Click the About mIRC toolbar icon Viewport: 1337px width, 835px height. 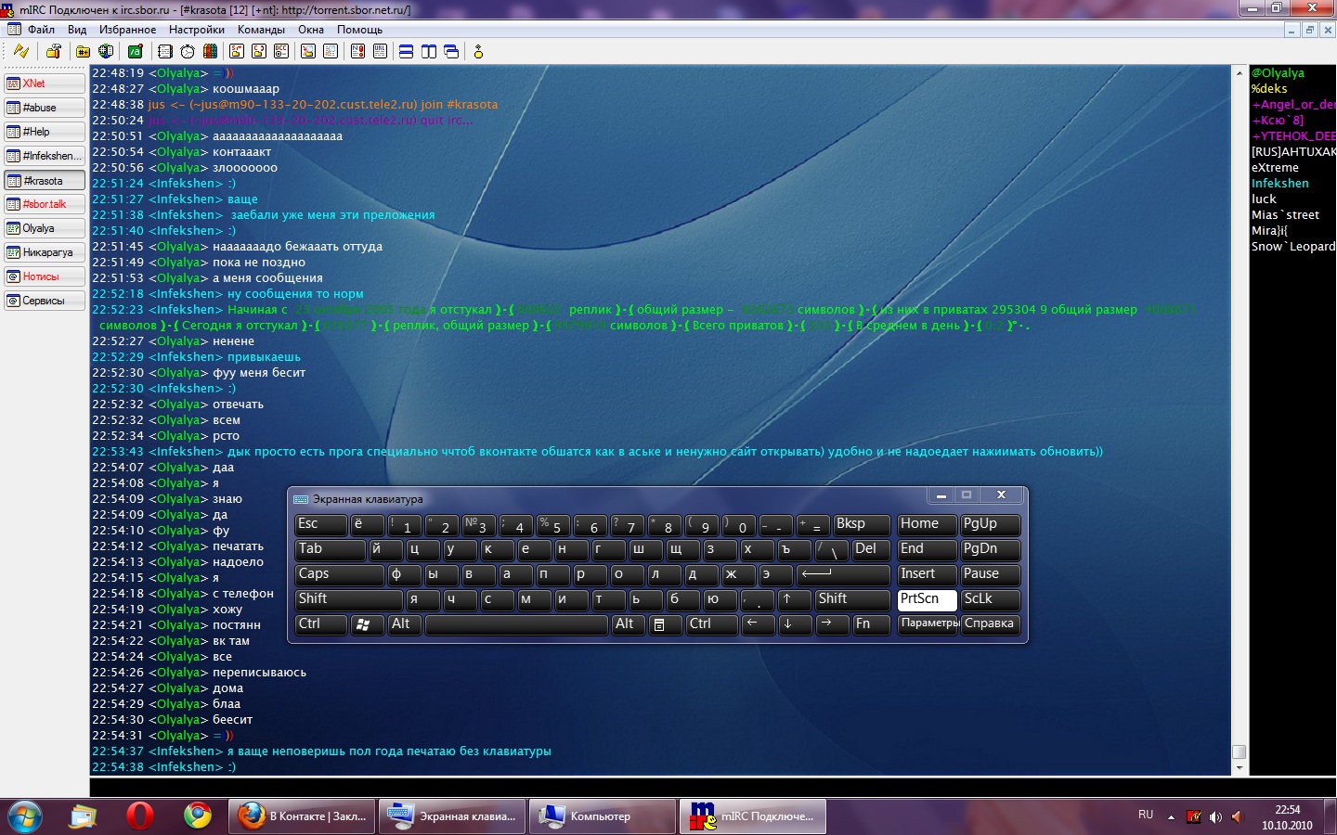[x=478, y=51]
